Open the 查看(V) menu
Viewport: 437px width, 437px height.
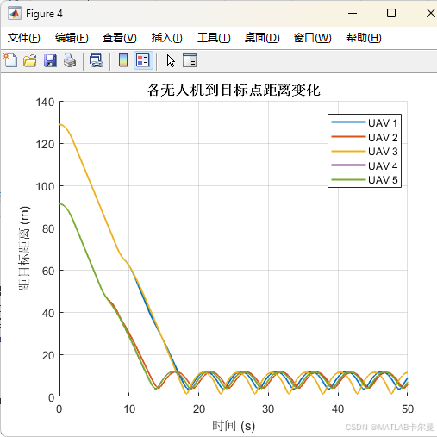tap(120, 38)
